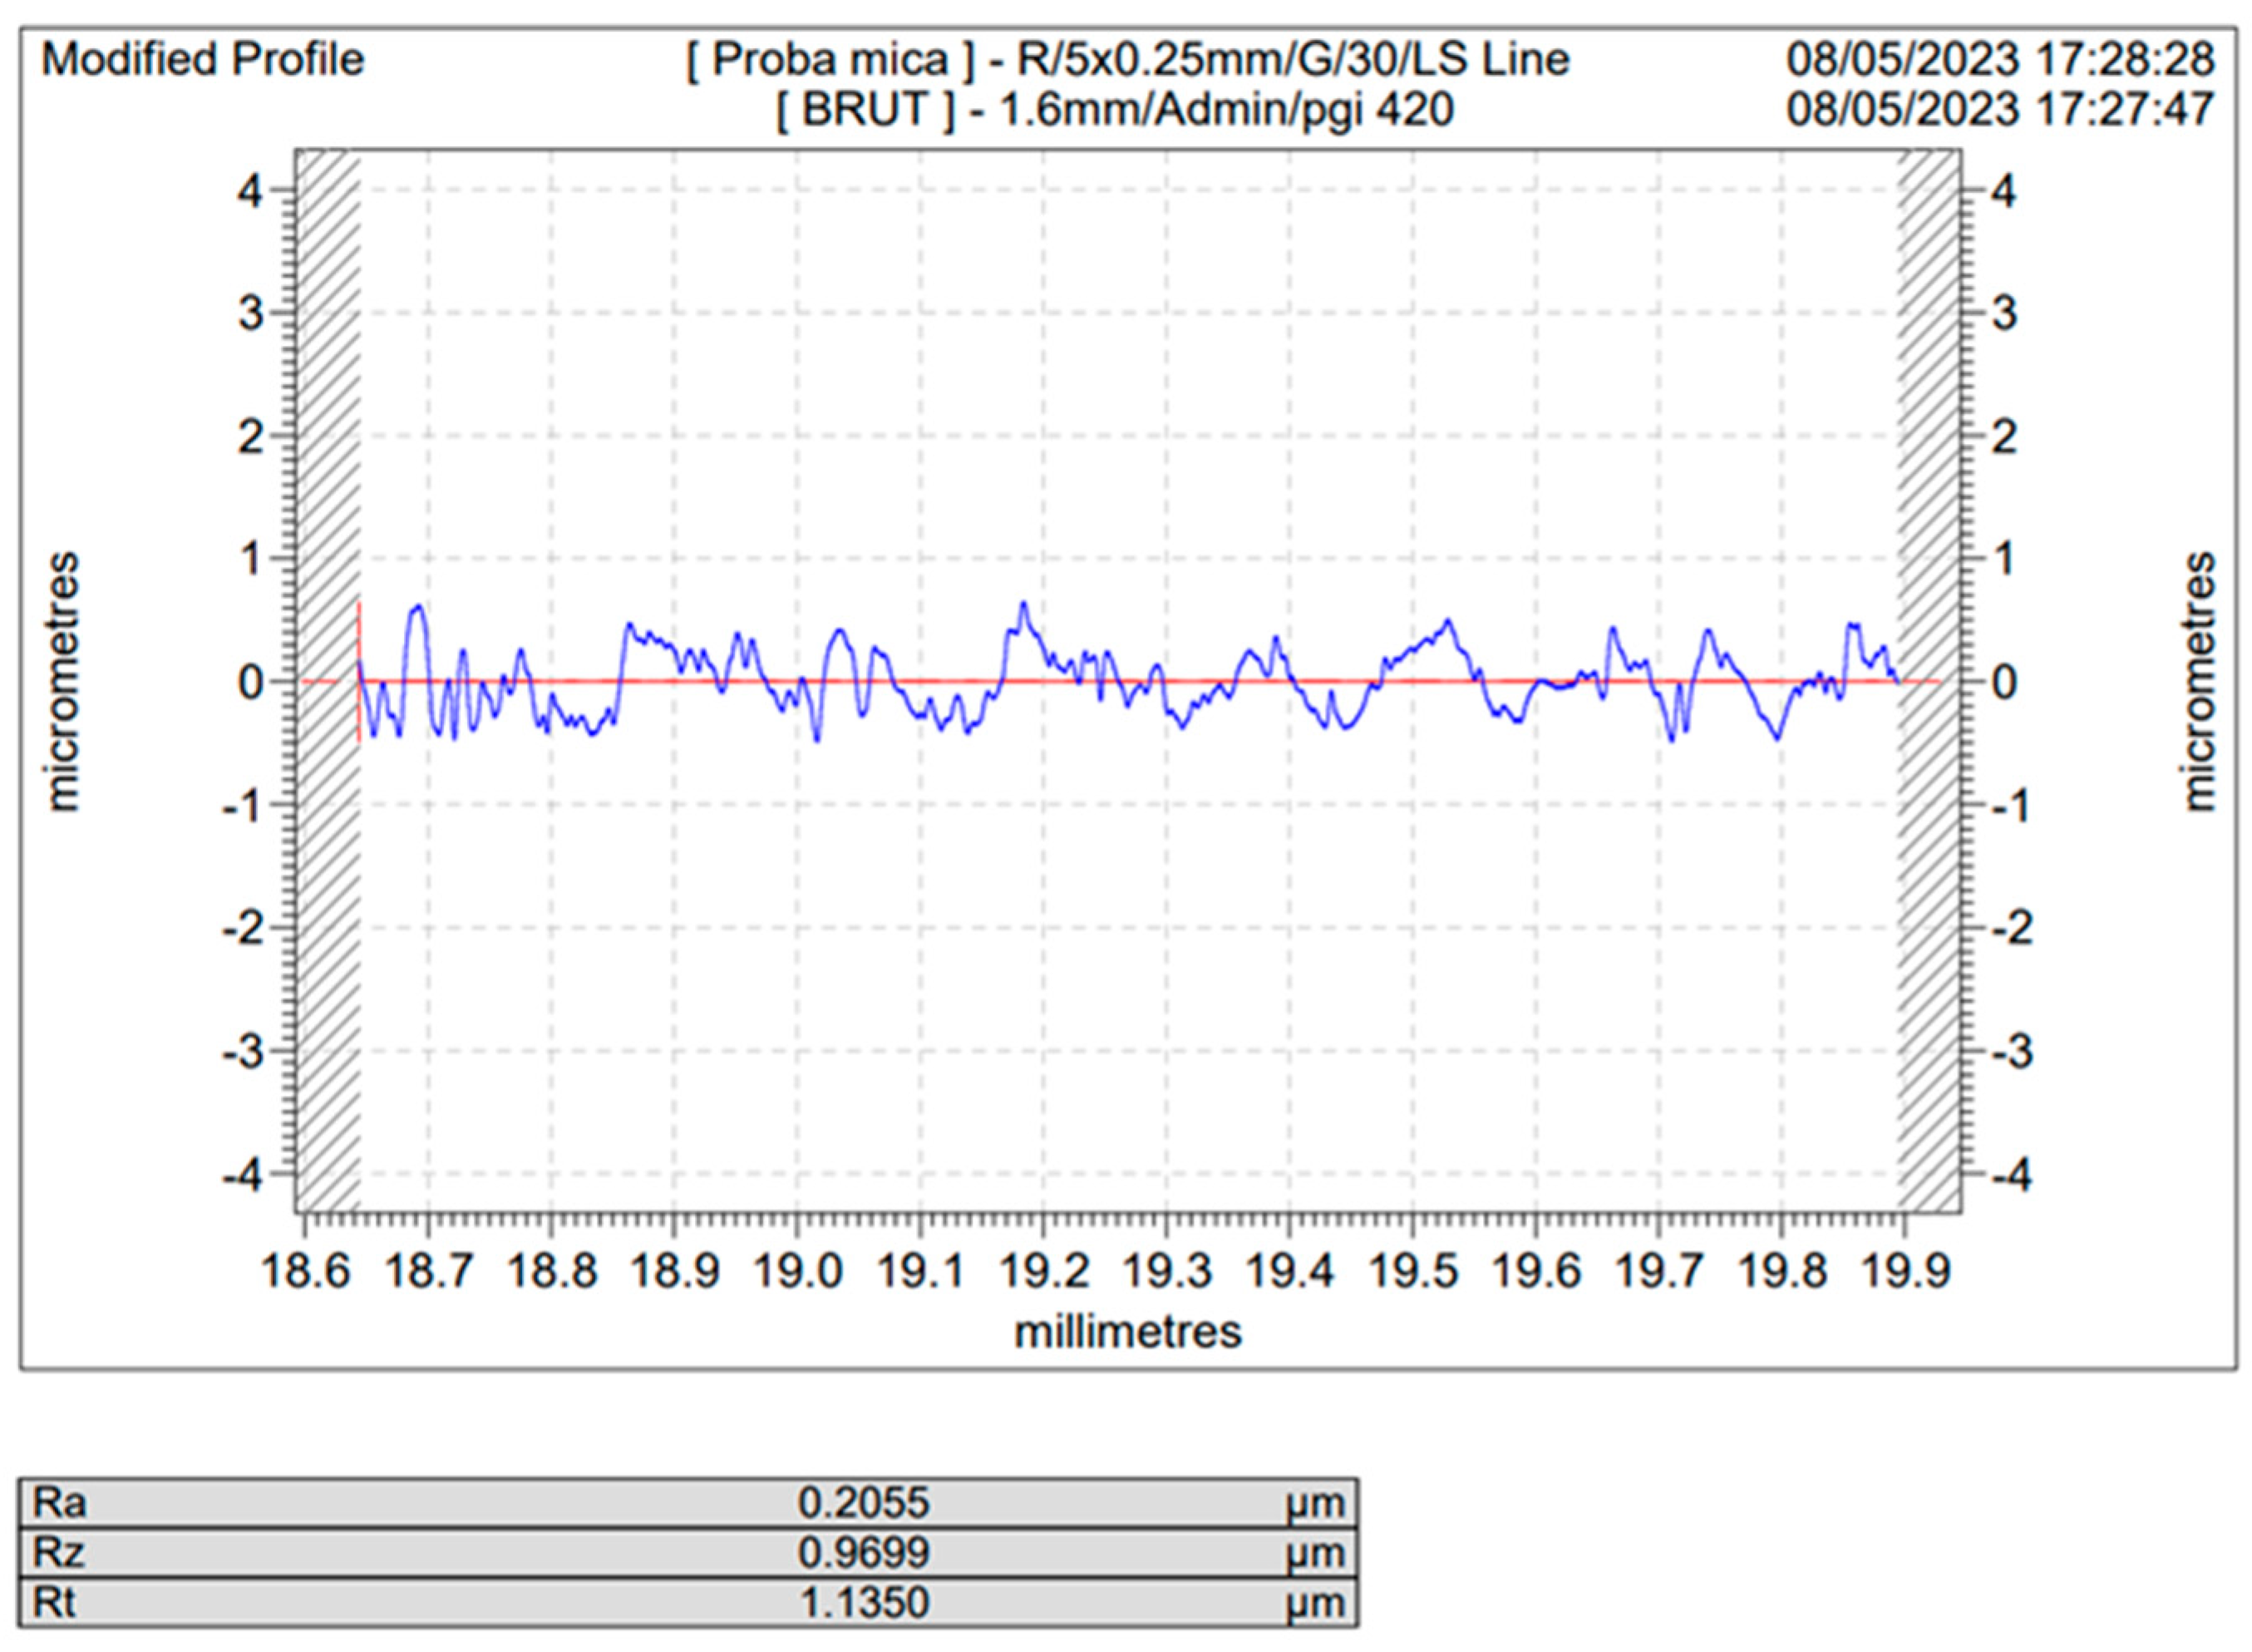Image resolution: width=2252 pixels, height=1652 pixels.
Task: Click the timestamp '08/05/2023 17:27:47'
Action: [x=2000, y=109]
